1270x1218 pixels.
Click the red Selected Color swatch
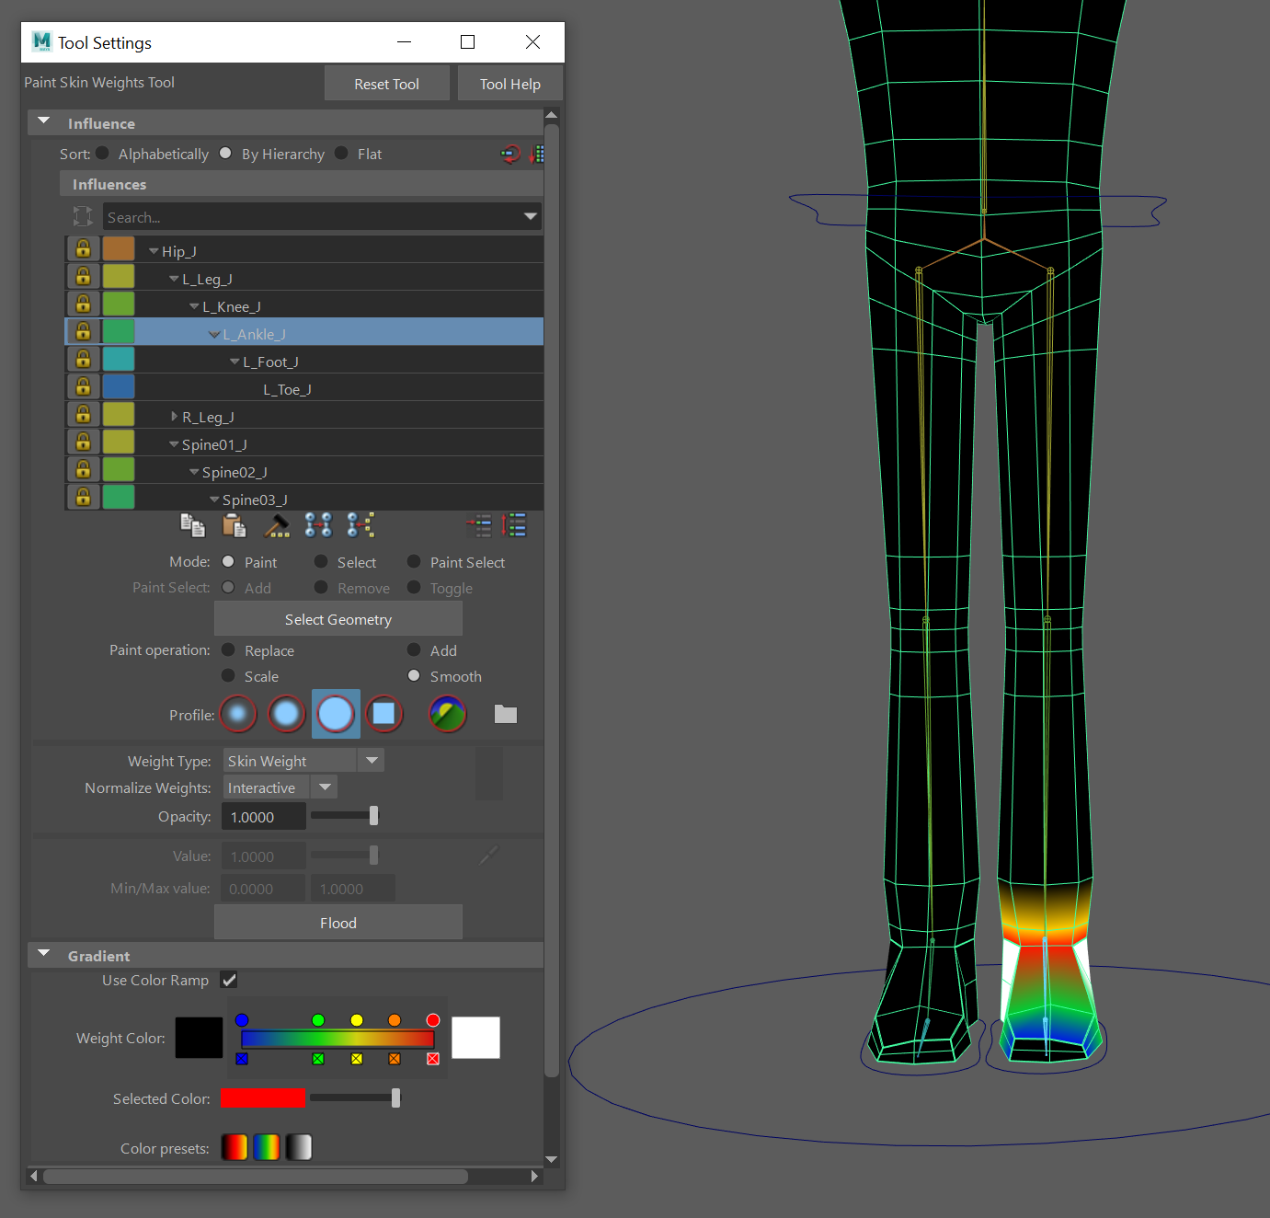click(262, 1098)
